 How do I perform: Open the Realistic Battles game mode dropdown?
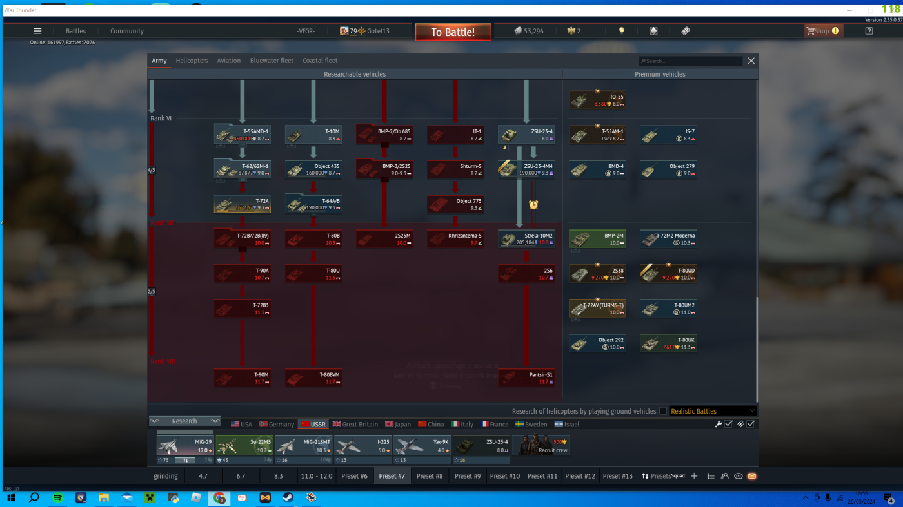pos(713,411)
